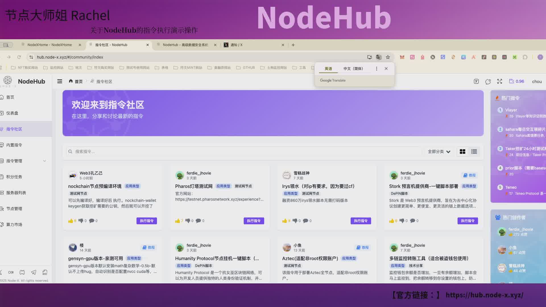The width and height of the screenshot is (546, 307).
Task: Open 服务器列表 in sidebar
Action: (x=16, y=193)
